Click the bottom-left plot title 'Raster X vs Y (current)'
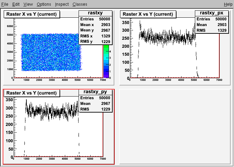Screen dimensions: 234x167 tap(31, 93)
